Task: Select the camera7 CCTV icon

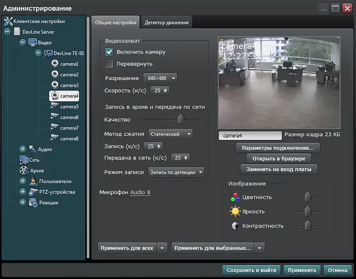Action: coord(54,127)
